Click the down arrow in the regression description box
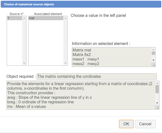 tap(157, 103)
